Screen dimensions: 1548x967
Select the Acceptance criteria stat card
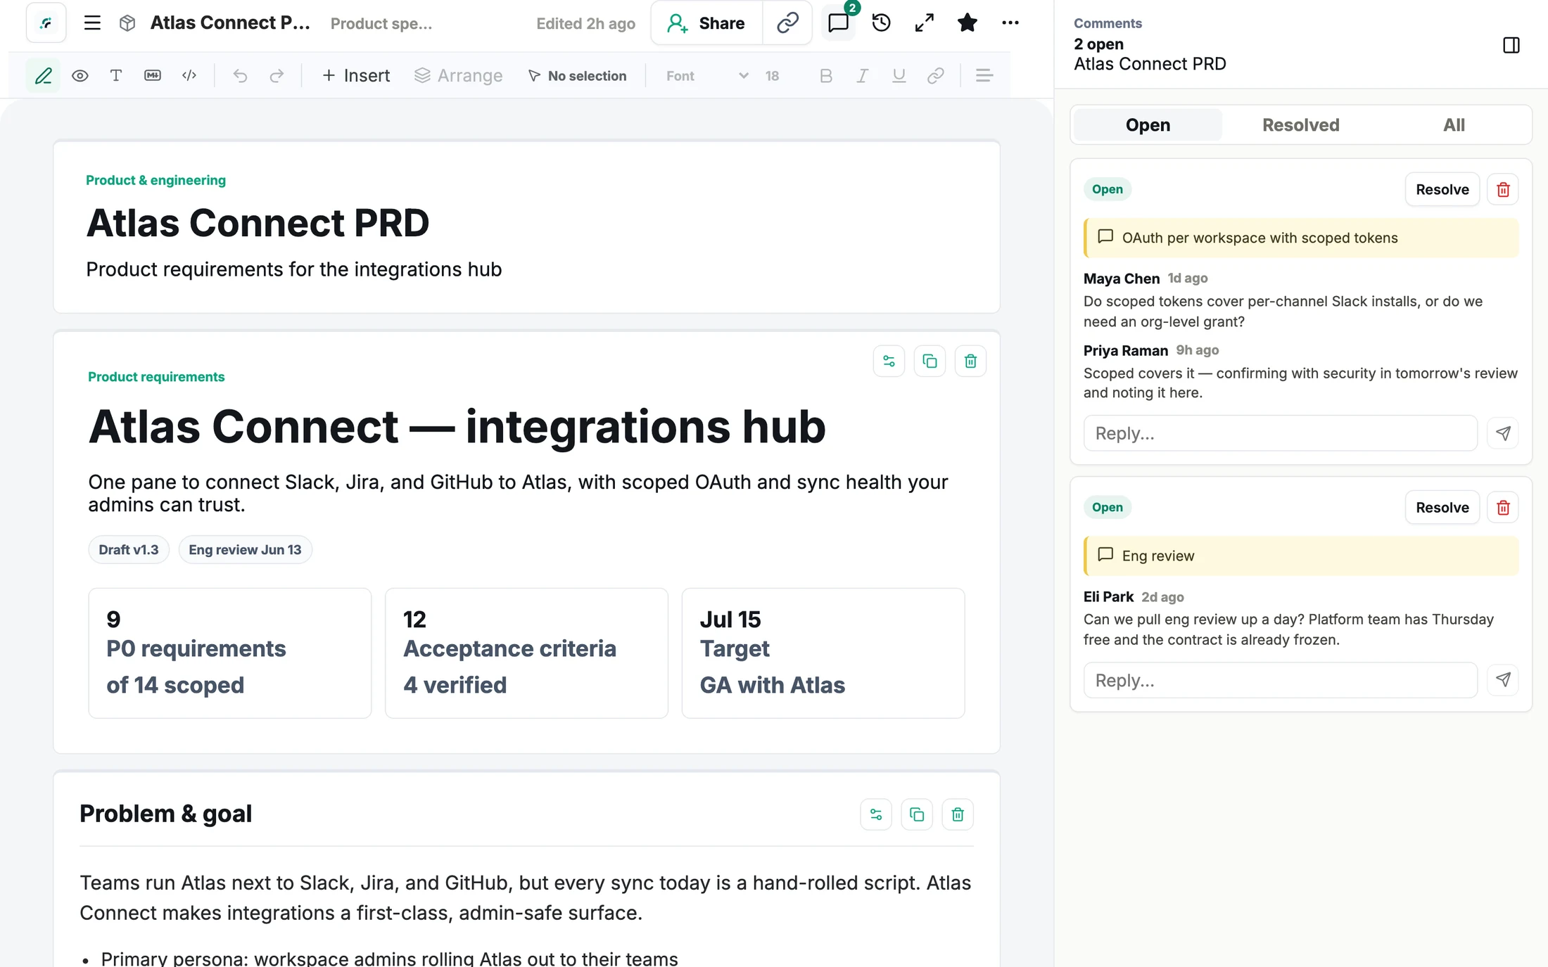tap(526, 653)
